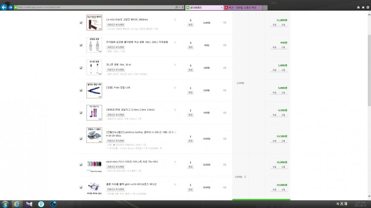Screen dimensions: 371x208
Task: Wishlist heart for 쿠로 코일지그
Action: pos(175,110)
